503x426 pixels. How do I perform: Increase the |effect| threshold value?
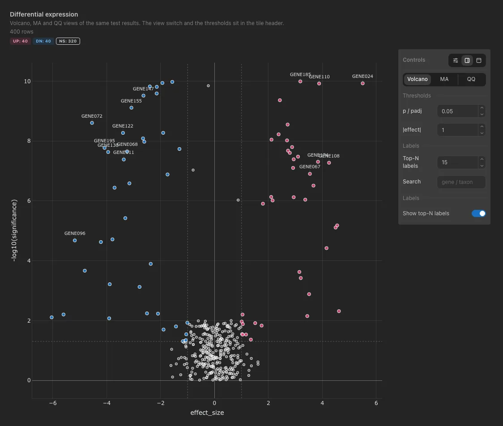point(482,126)
